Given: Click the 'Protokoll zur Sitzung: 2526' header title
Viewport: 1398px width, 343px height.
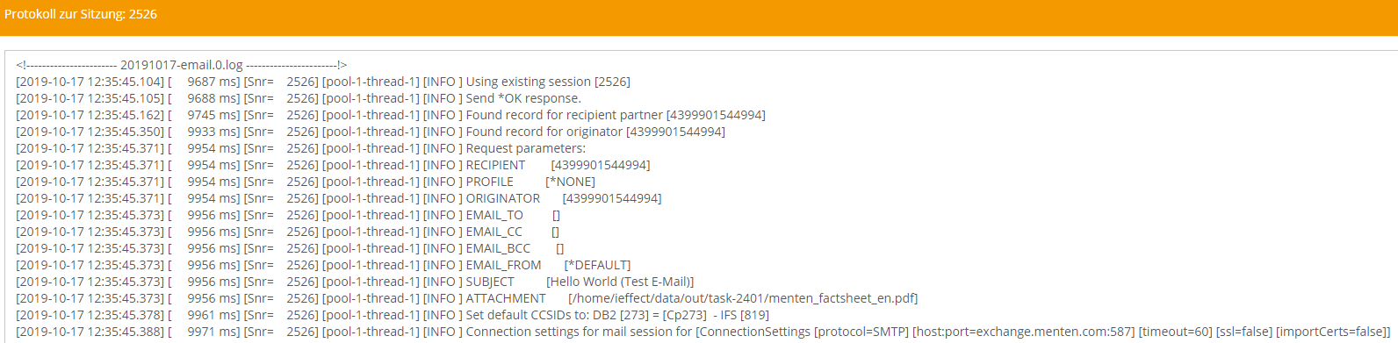Looking at the screenshot, I should pos(81,14).
